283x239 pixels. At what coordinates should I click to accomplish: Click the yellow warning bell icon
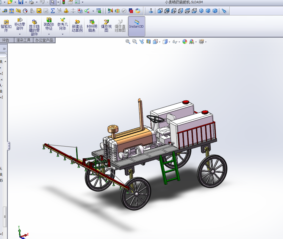coord(66,11)
